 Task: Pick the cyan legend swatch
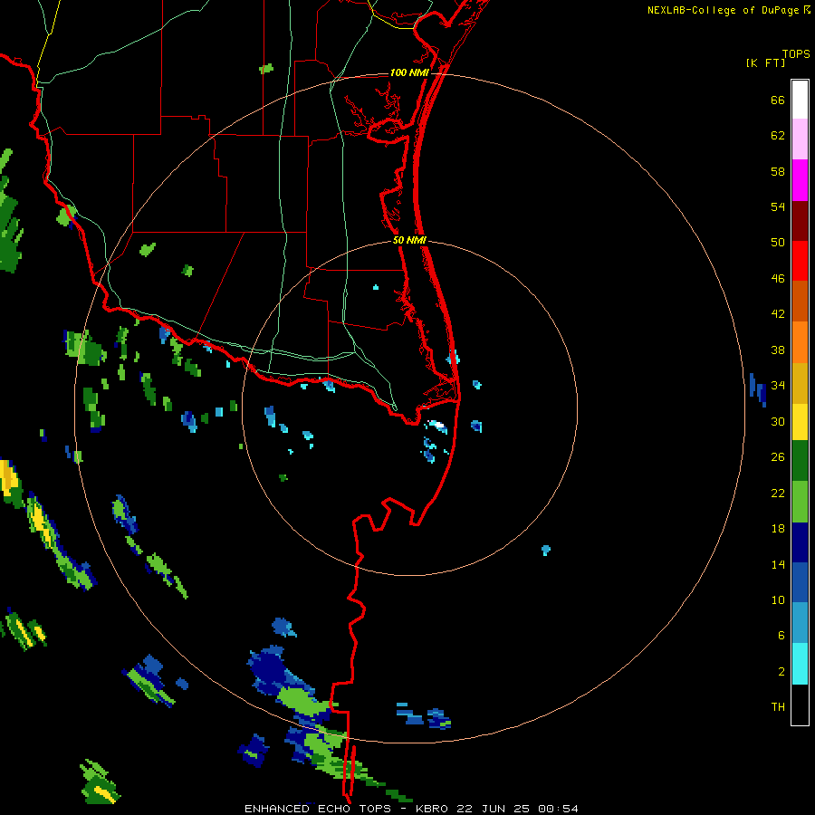(800, 664)
